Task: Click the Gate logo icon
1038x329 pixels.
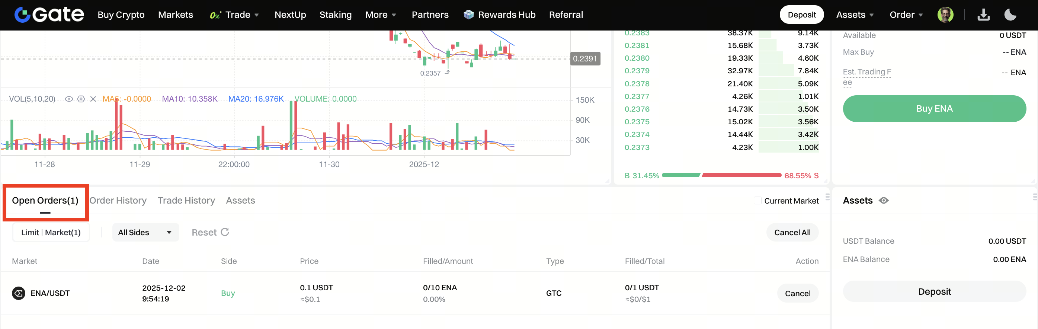Action: point(23,15)
